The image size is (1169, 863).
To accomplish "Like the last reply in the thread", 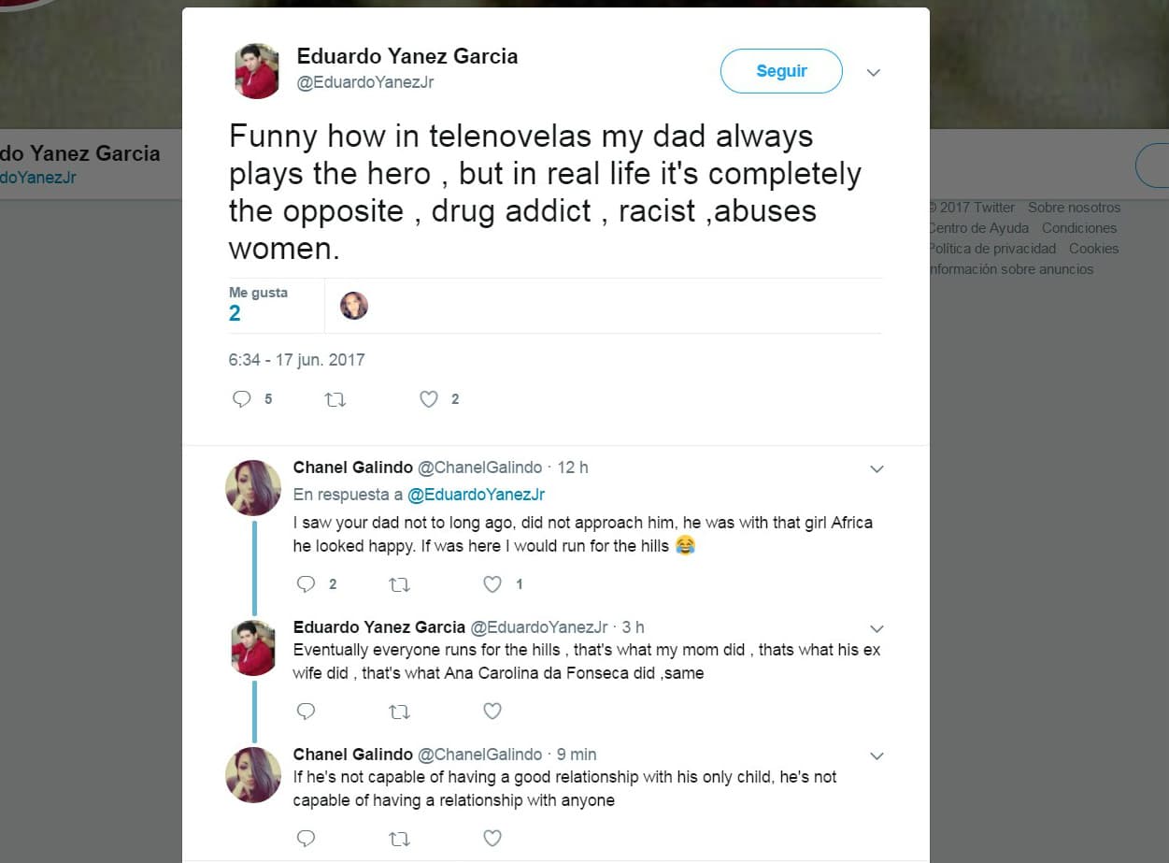I will click(x=492, y=839).
